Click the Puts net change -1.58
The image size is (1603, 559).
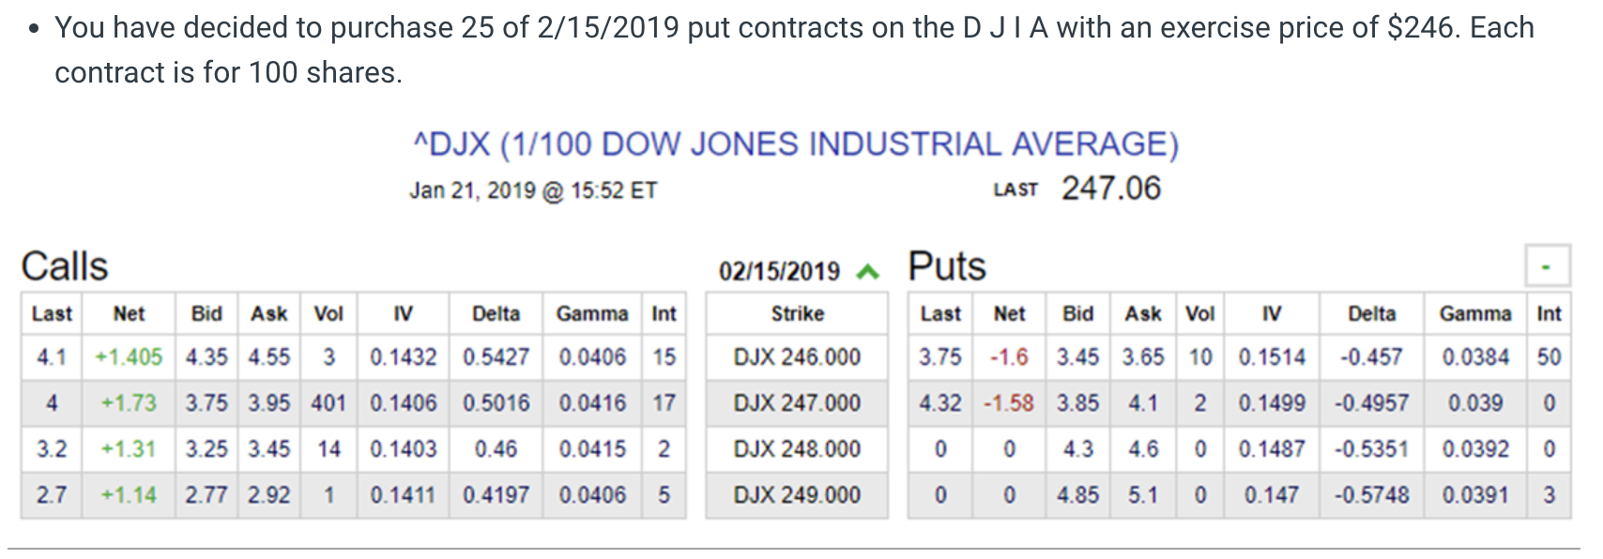tap(1009, 403)
